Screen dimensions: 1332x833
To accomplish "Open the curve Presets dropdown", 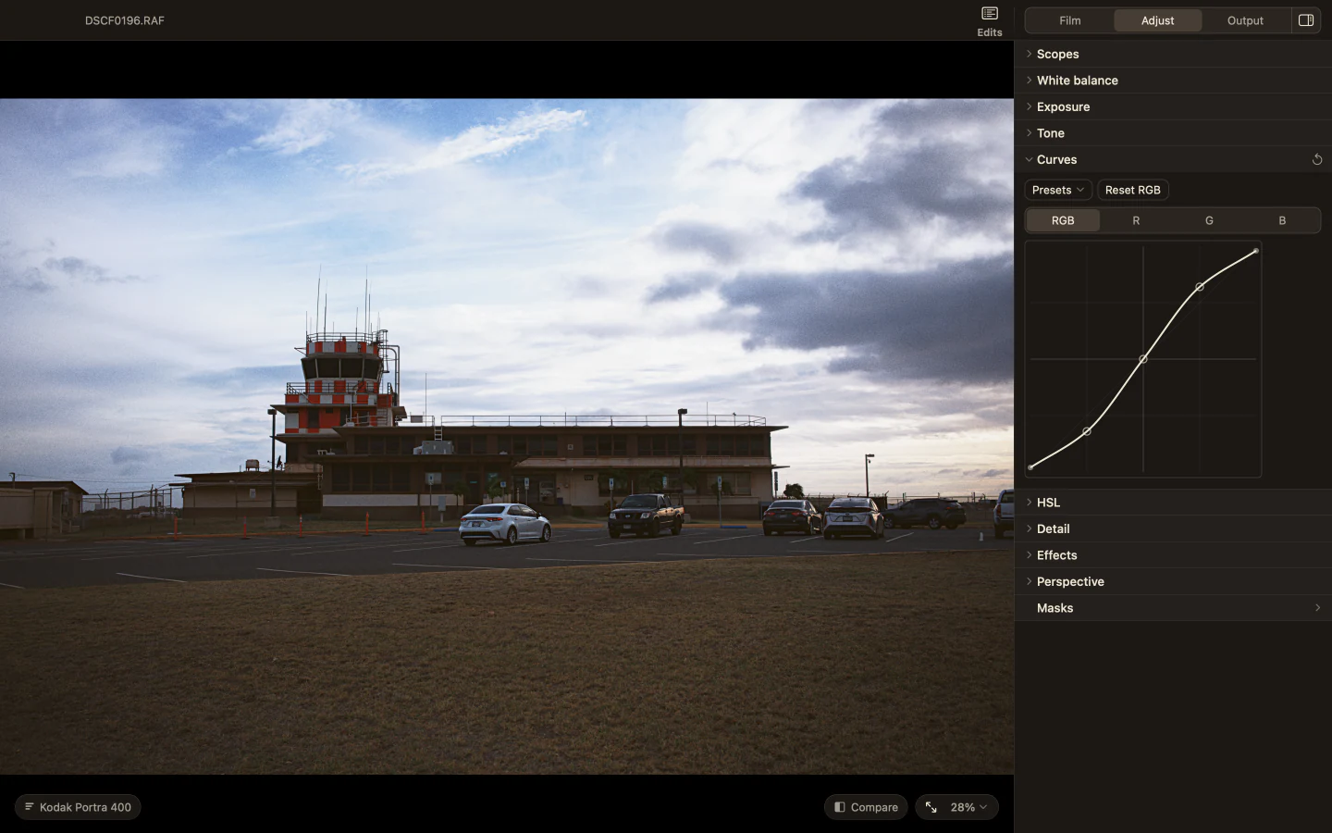I will [x=1058, y=190].
